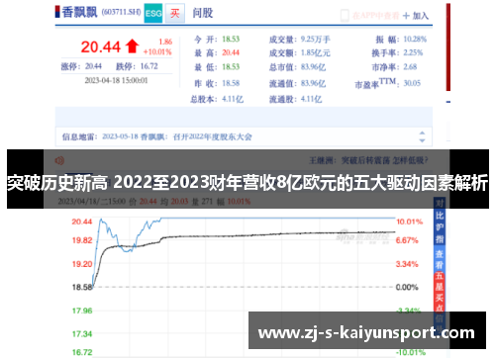
Task: Click the up arrow of 信息地雷 stepper
Action: click(422, 133)
